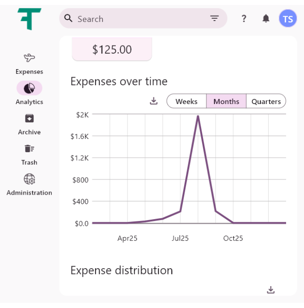Open Administration globe icon
Screen dimensions: 304x308
[30, 179]
